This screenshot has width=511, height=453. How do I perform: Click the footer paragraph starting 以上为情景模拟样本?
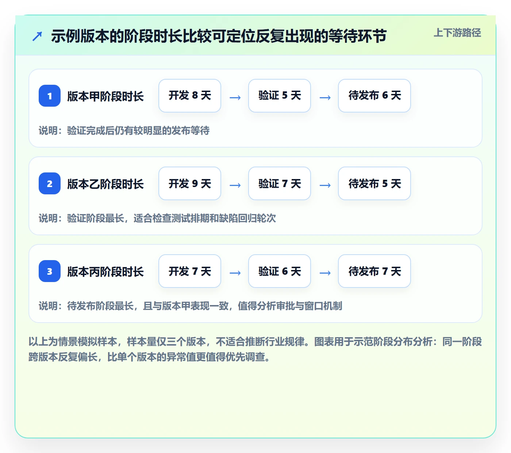[x=255, y=349]
